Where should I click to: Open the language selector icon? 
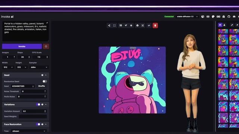click(218, 16)
